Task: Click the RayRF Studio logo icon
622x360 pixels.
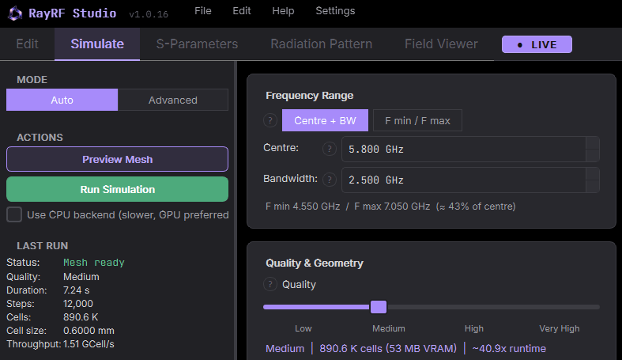Action: (15, 13)
